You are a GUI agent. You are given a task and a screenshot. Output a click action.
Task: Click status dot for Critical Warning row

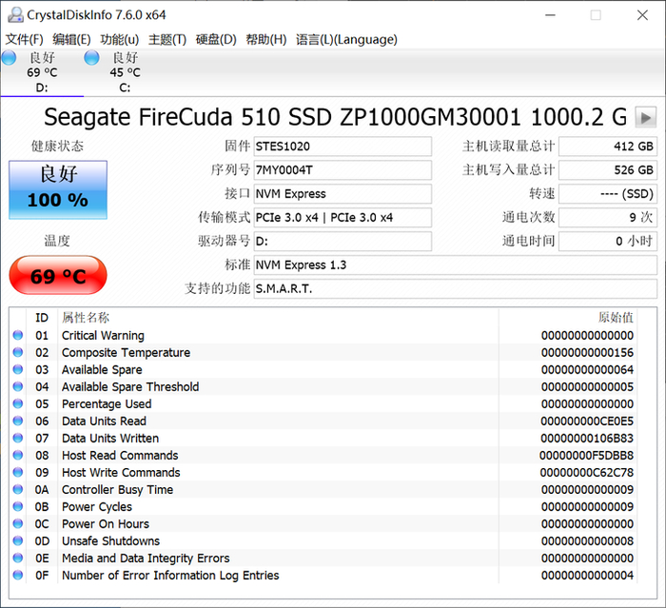coord(18,335)
